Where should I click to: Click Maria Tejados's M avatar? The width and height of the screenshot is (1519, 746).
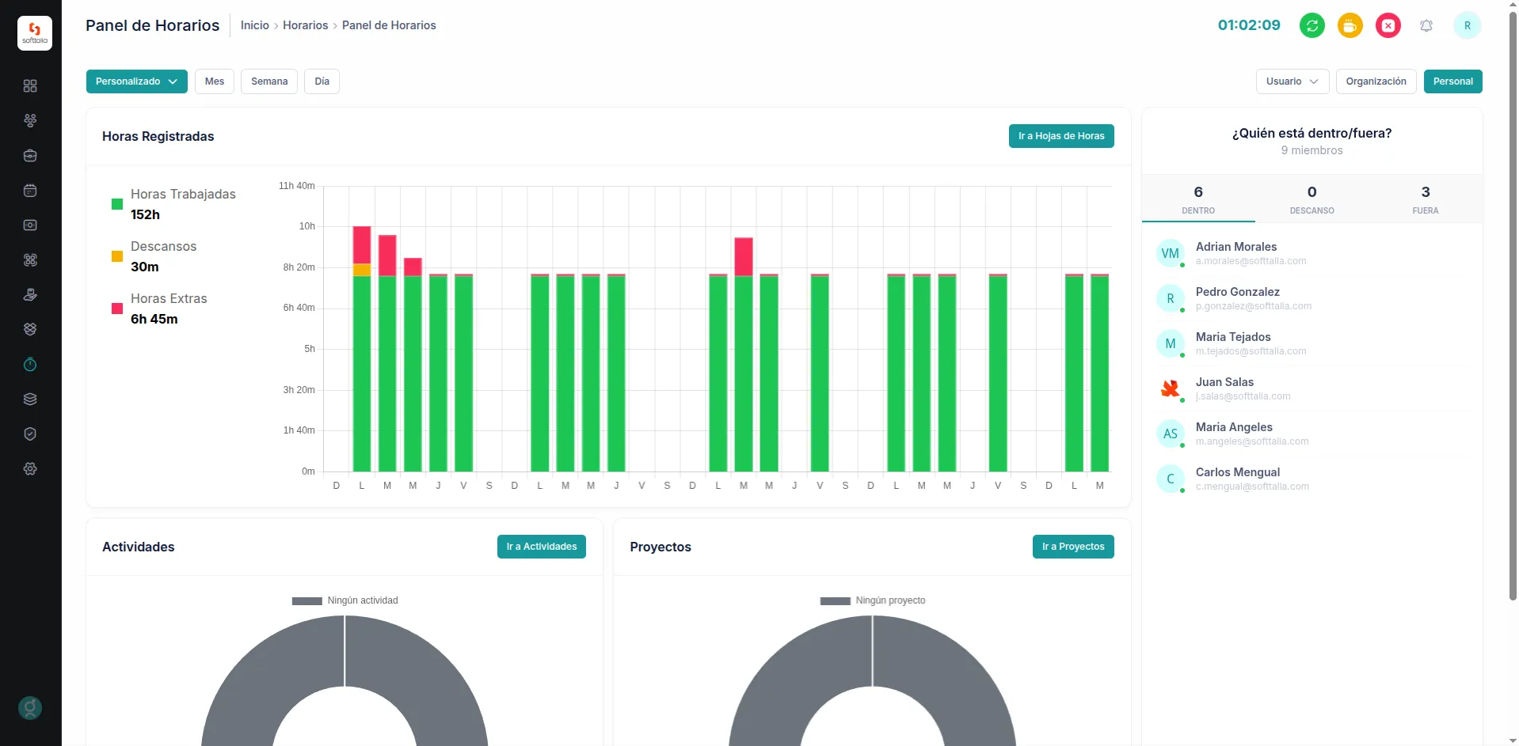pos(1171,343)
